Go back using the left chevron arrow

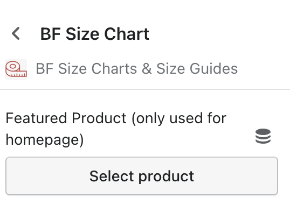16,33
